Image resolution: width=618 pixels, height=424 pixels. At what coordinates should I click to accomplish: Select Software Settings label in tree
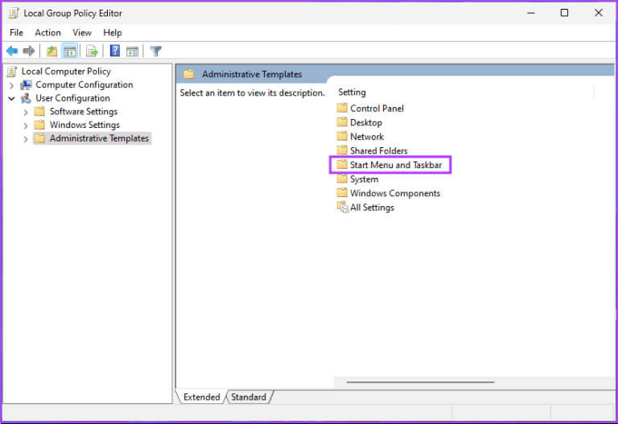tap(84, 112)
